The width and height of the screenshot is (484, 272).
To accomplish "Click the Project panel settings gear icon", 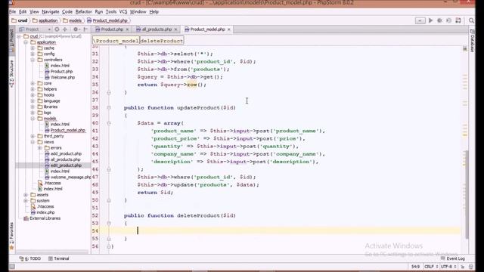I will pos(76,29).
